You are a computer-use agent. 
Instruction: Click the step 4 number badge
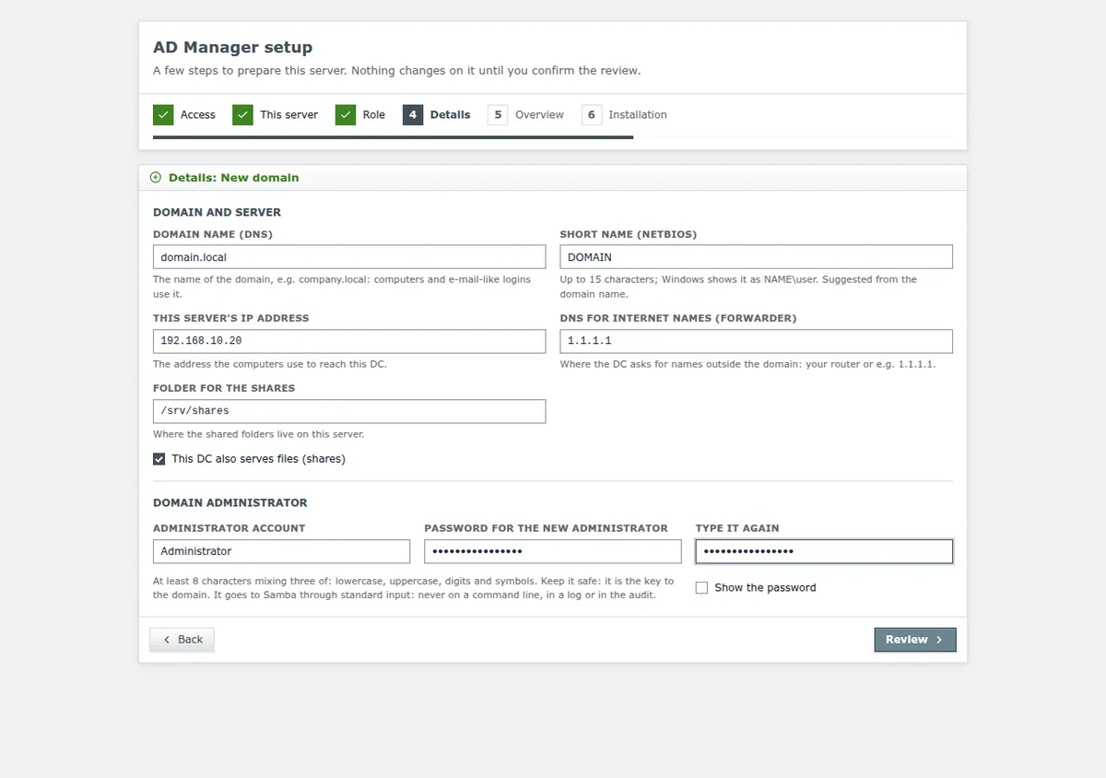coord(413,115)
